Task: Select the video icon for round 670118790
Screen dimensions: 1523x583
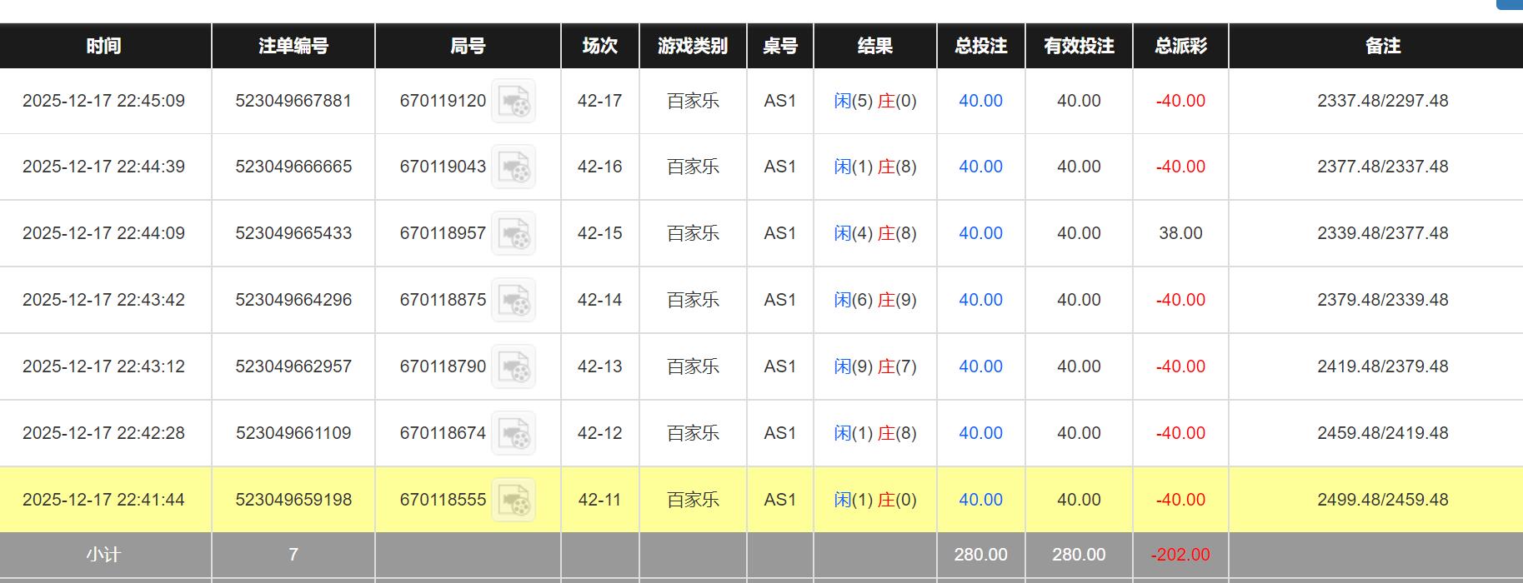Action: (514, 366)
